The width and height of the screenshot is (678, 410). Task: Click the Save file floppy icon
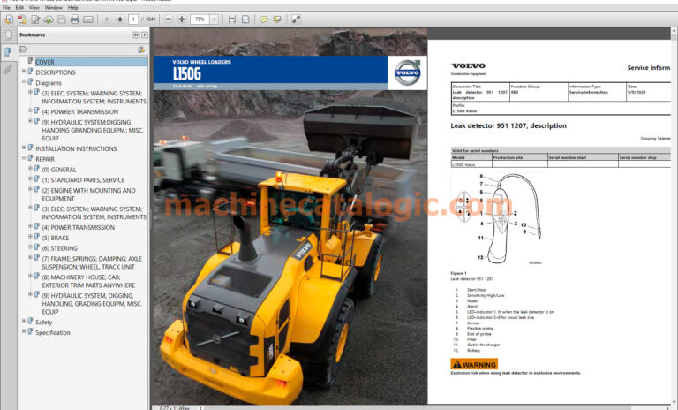(x=62, y=19)
